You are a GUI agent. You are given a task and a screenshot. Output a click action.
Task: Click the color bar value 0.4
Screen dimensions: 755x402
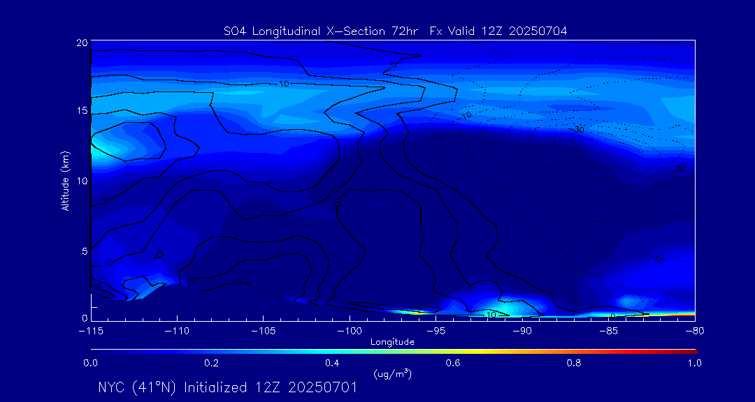tap(332, 363)
